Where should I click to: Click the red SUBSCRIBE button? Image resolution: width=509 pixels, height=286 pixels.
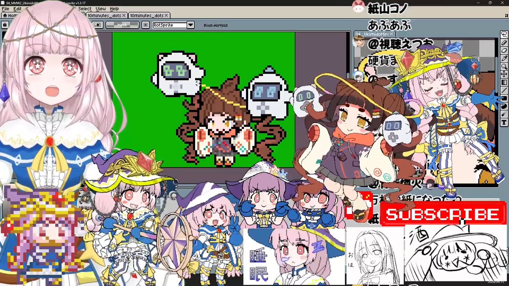pos(444,214)
